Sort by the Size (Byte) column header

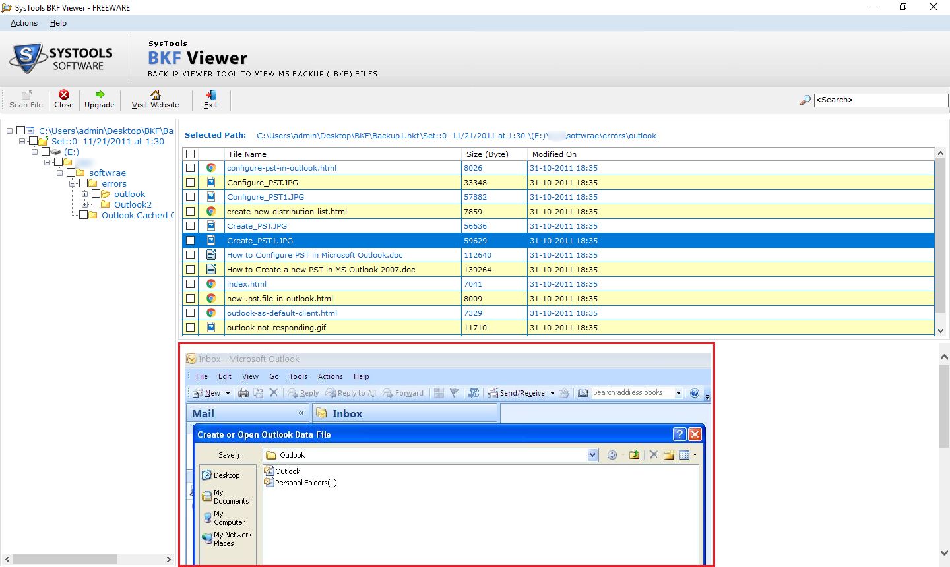tap(487, 154)
